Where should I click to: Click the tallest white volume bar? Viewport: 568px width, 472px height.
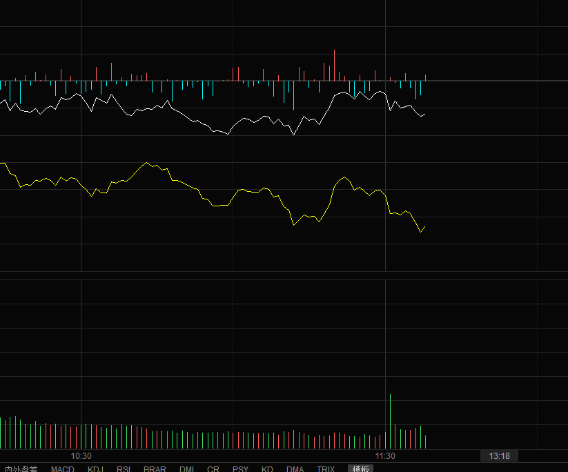pos(391,421)
